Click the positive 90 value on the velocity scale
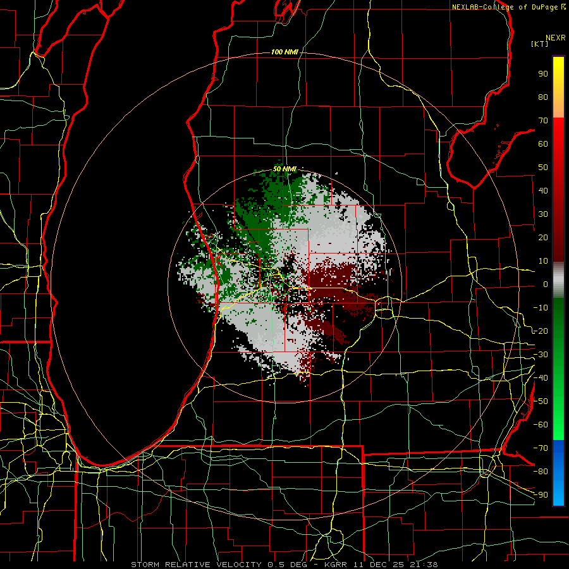569x569 pixels. [543, 74]
